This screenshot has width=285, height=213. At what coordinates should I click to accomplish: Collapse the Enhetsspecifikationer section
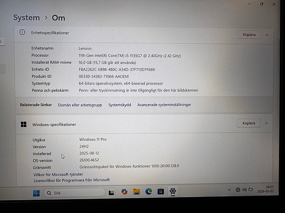(267, 35)
